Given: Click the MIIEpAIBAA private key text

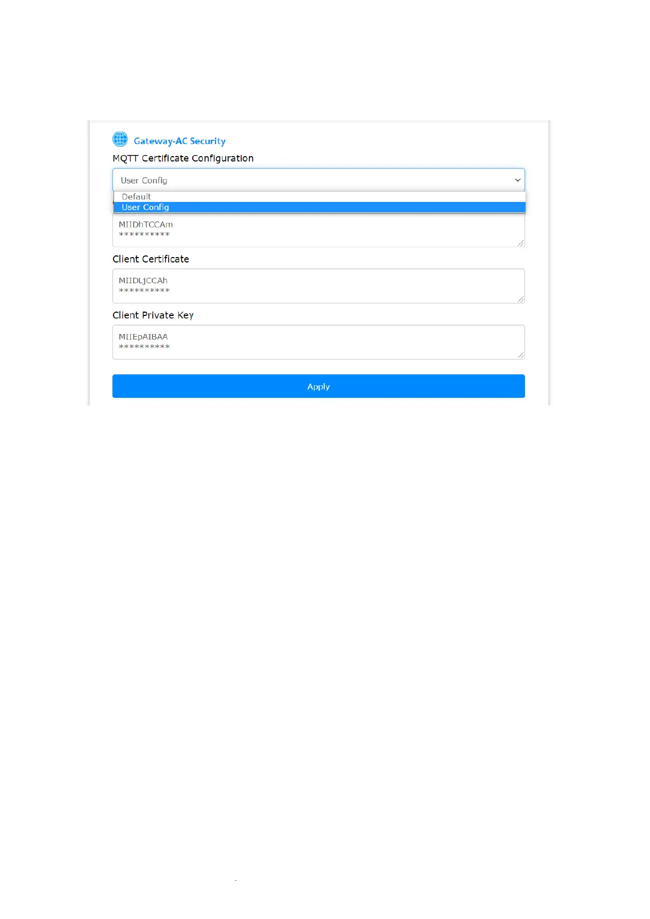Looking at the screenshot, I should coord(143,337).
